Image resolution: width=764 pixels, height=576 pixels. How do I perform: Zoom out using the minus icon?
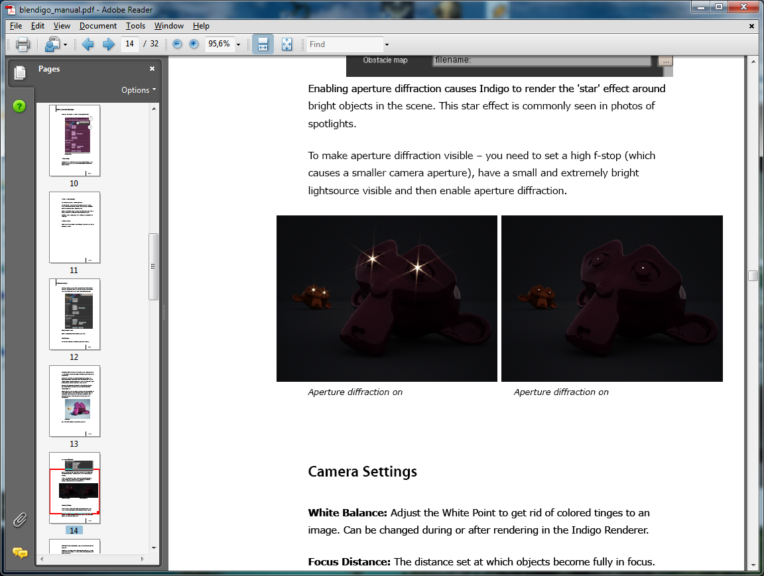pos(177,44)
